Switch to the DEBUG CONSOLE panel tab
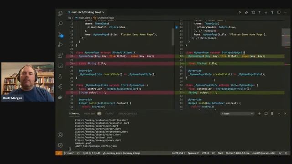The image size is (292, 164). 128,113
